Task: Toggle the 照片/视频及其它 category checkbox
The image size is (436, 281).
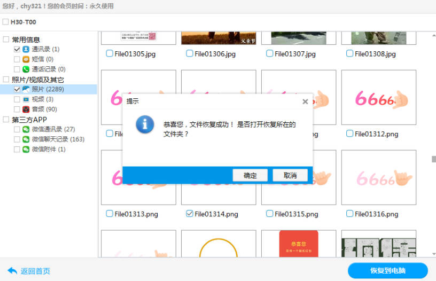Action: [x=6, y=79]
